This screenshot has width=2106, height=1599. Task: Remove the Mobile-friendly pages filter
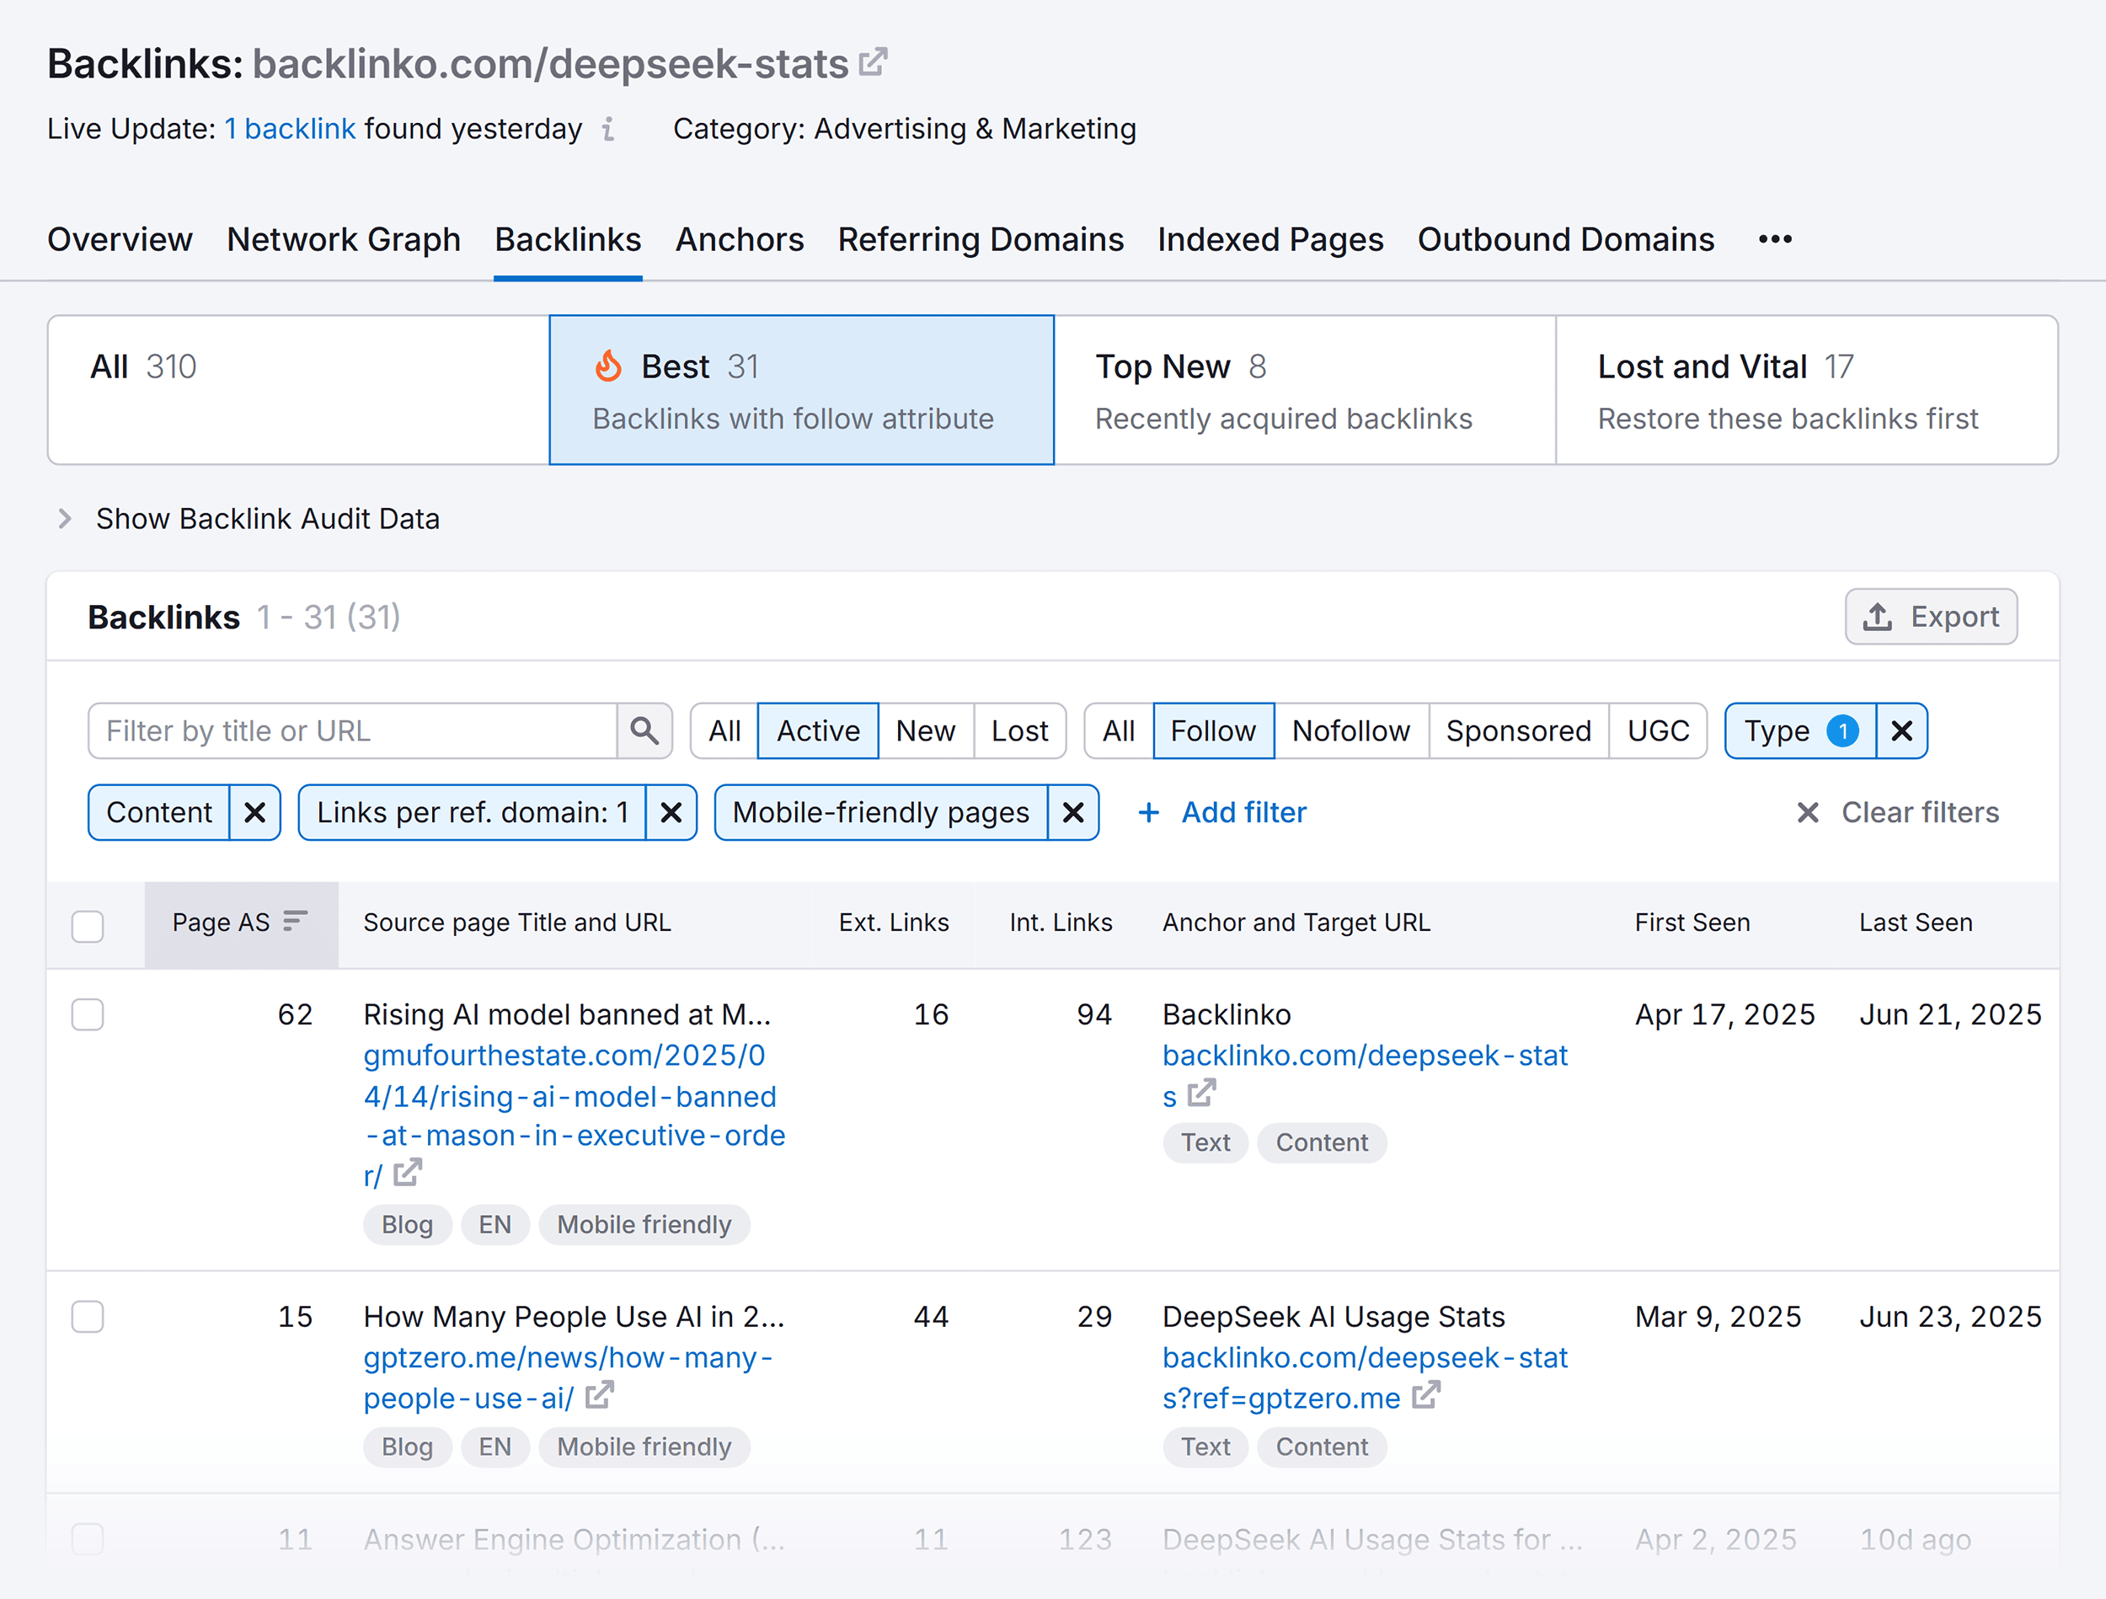pos(1073,812)
